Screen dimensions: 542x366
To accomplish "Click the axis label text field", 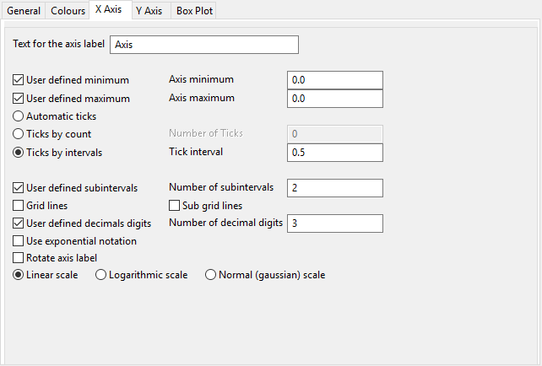I will 204,45.
